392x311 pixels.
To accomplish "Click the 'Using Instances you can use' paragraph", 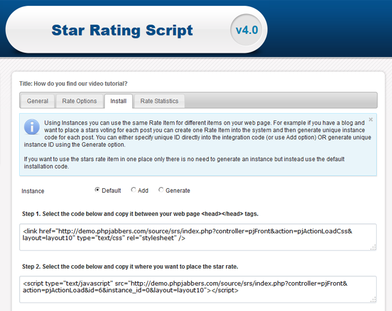I will tap(198, 133).
